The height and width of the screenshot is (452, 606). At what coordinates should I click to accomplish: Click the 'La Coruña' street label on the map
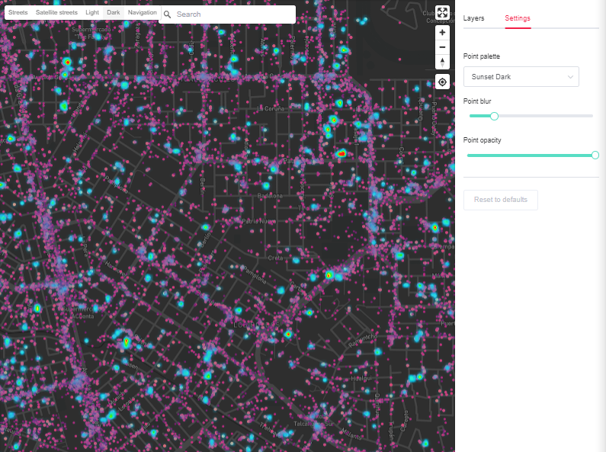[271, 108]
